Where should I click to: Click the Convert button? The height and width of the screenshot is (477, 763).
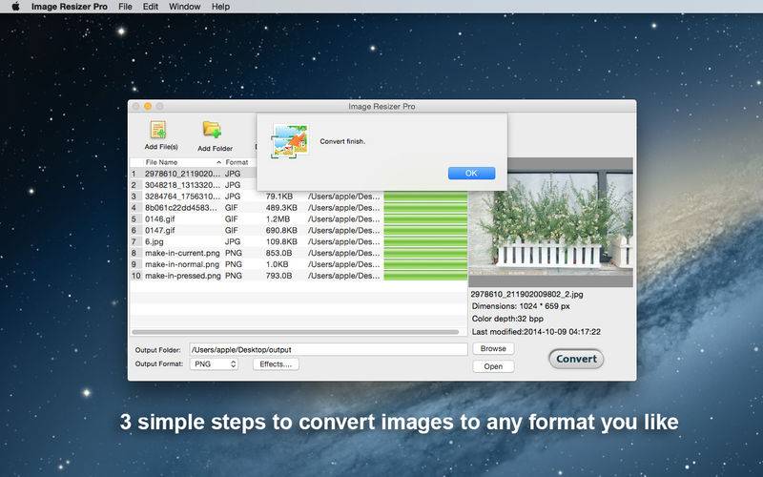click(x=576, y=360)
